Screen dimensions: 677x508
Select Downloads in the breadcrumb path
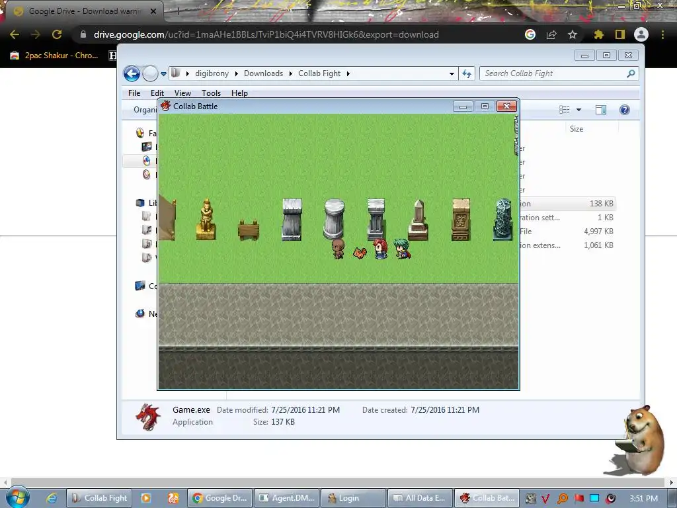coord(263,73)
